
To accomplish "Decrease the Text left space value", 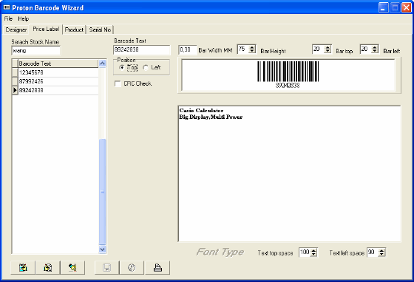I will click(381, 254).
